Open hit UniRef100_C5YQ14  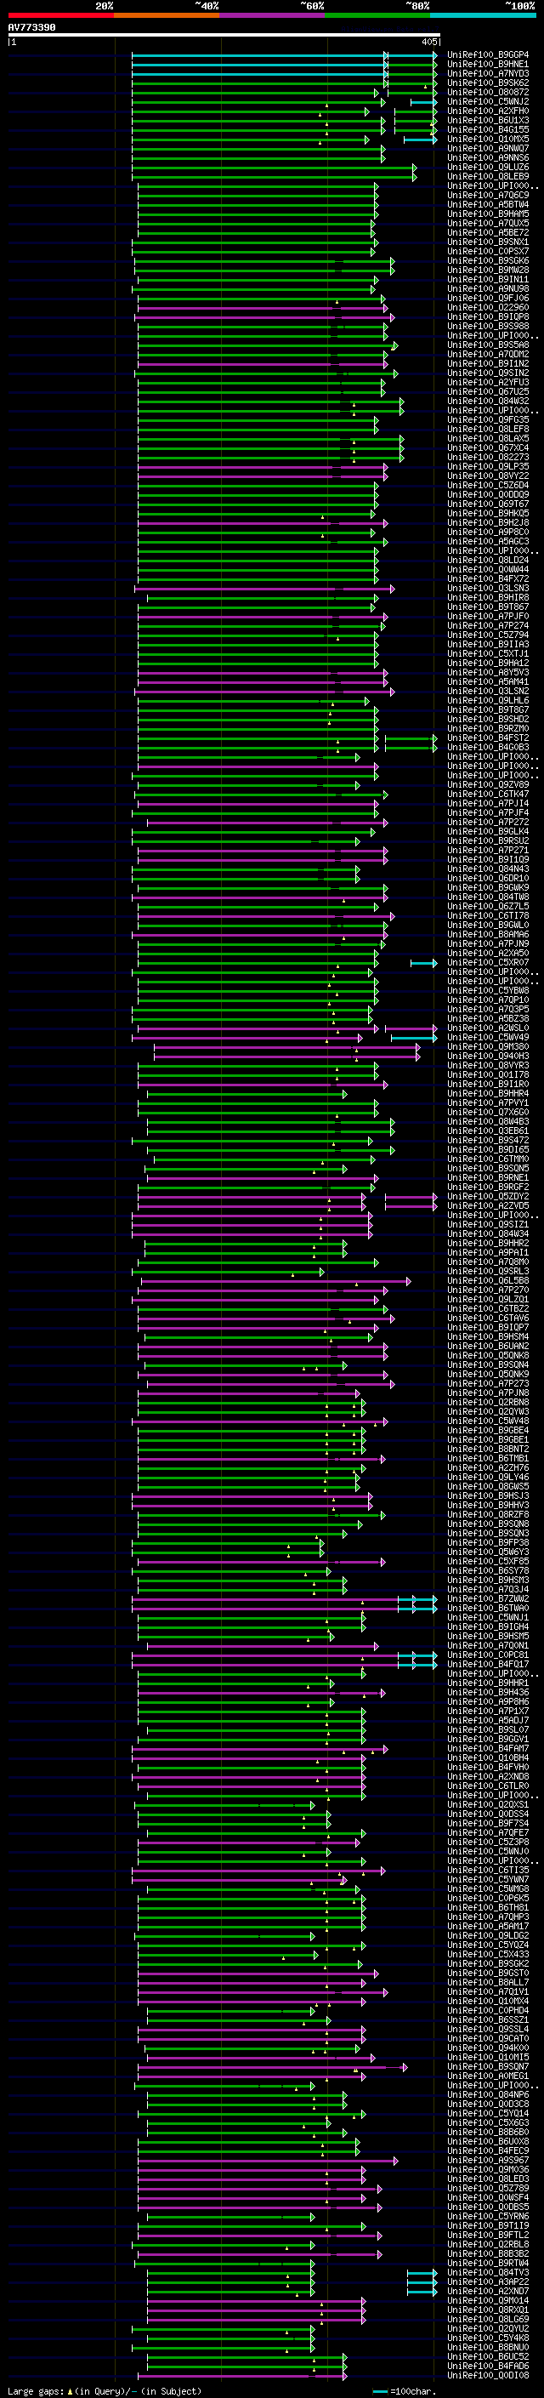coord(488,2113)
